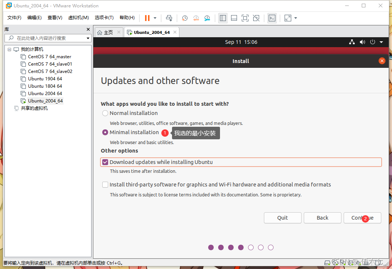The width and height of the screenshot is (392, 269).
Task: Click Ubuntu volume icon in top bar
Action: coord(362,42)
